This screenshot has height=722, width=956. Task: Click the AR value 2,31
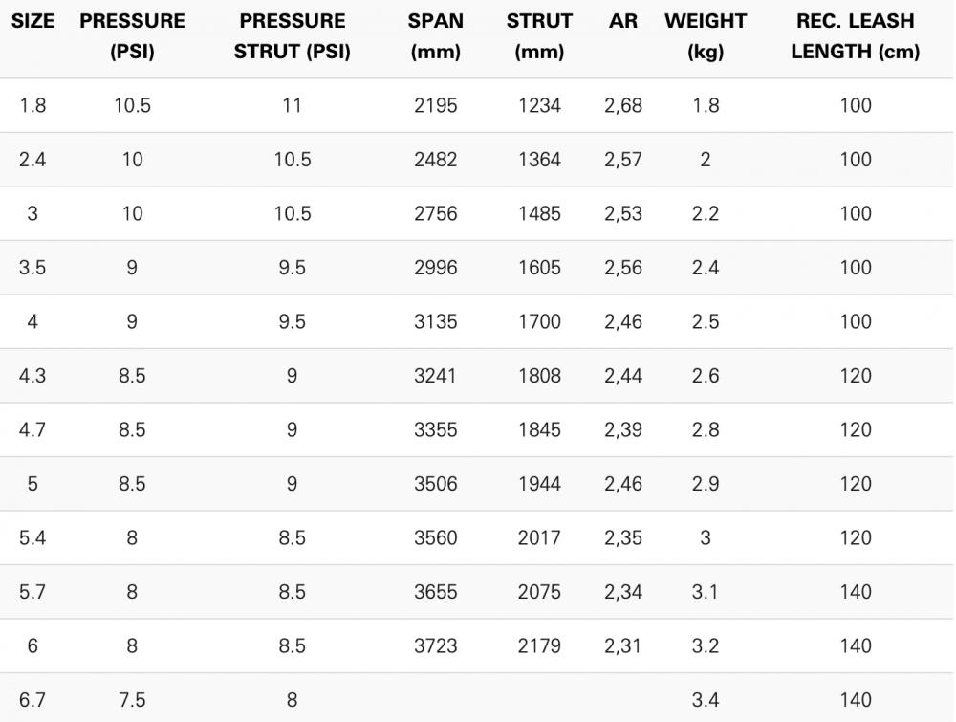pos(622,646)
